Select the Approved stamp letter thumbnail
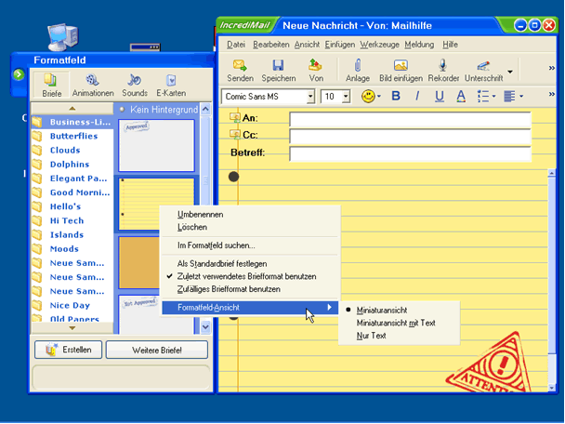The image size is (565, 424). click(x=156, y=146)
